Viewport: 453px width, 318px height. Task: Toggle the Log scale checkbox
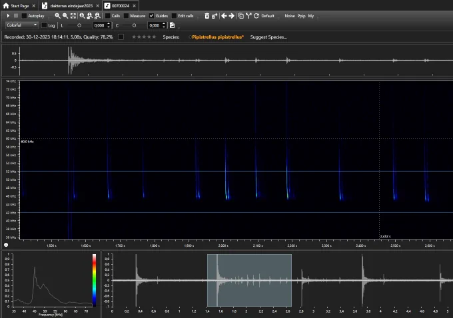pos(44,25)
